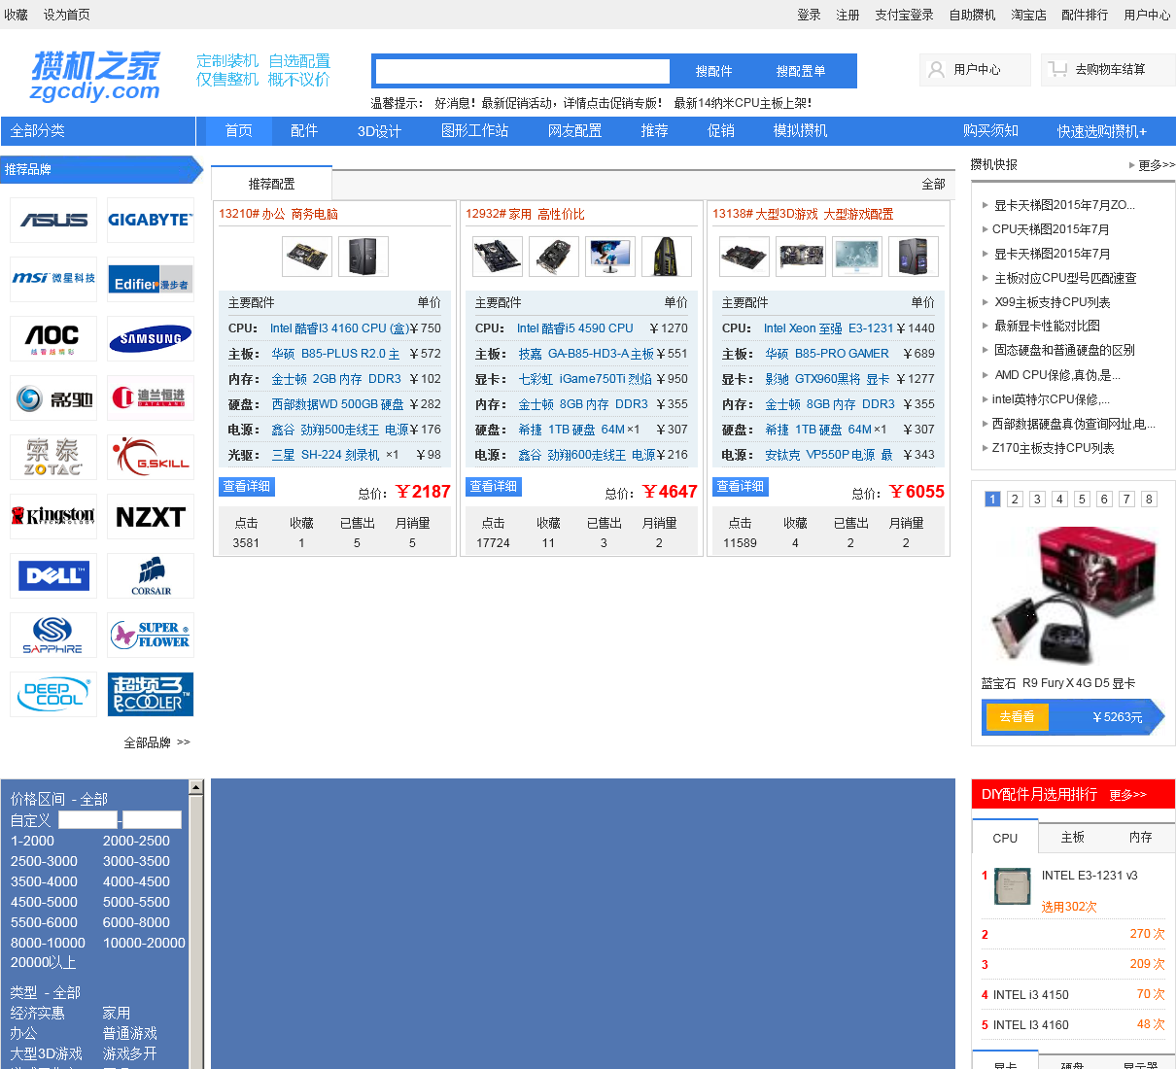Click the custom price minimum field
This screenshot has width=1176, height=1069.
87,820
